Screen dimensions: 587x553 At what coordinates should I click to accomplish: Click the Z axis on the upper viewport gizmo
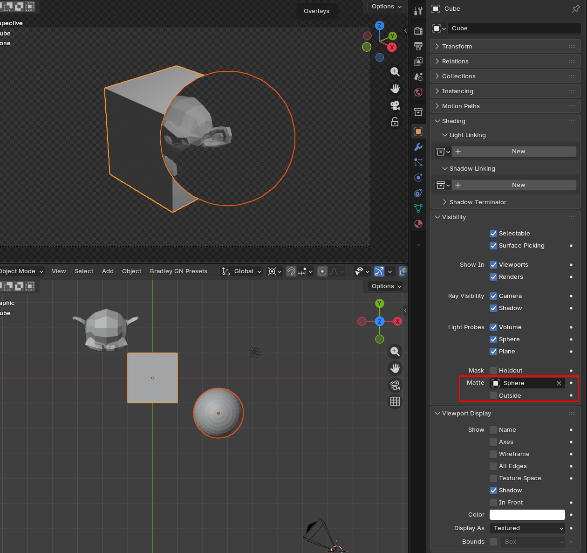(380, 26)
